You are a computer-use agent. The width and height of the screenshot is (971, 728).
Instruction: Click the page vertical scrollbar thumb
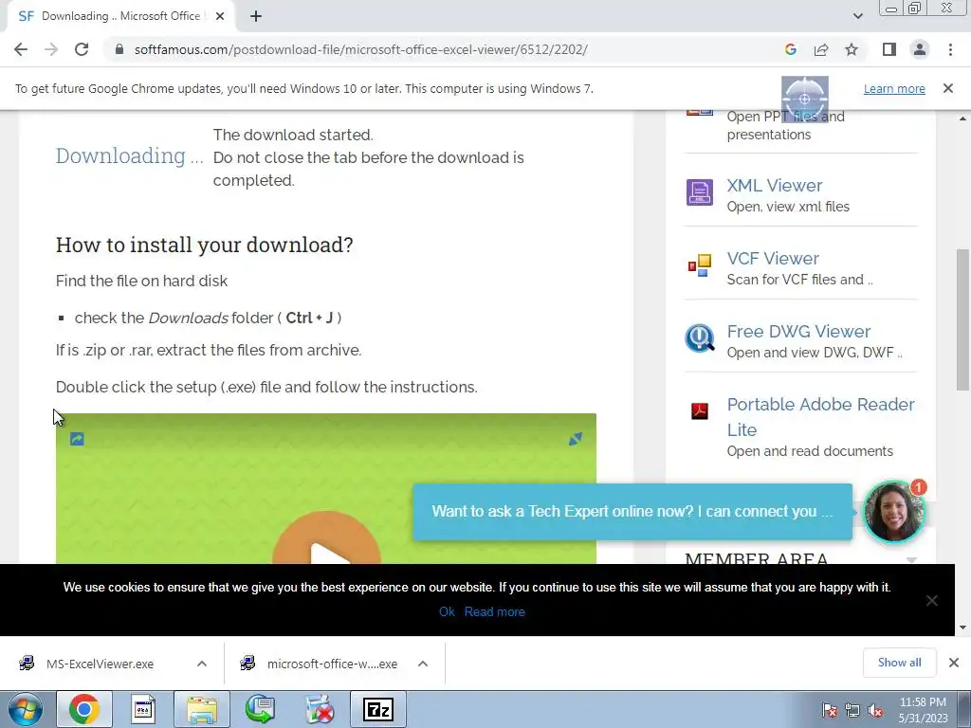962,319
